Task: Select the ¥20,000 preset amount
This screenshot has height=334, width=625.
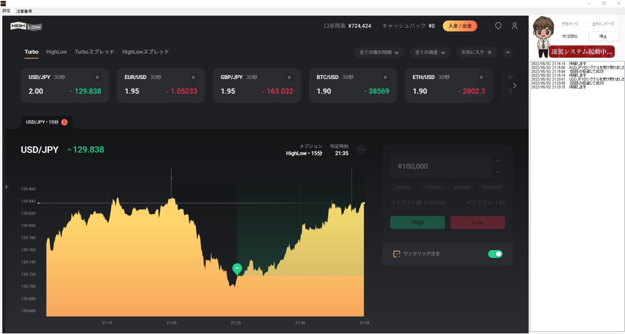Action: point(433,188)
